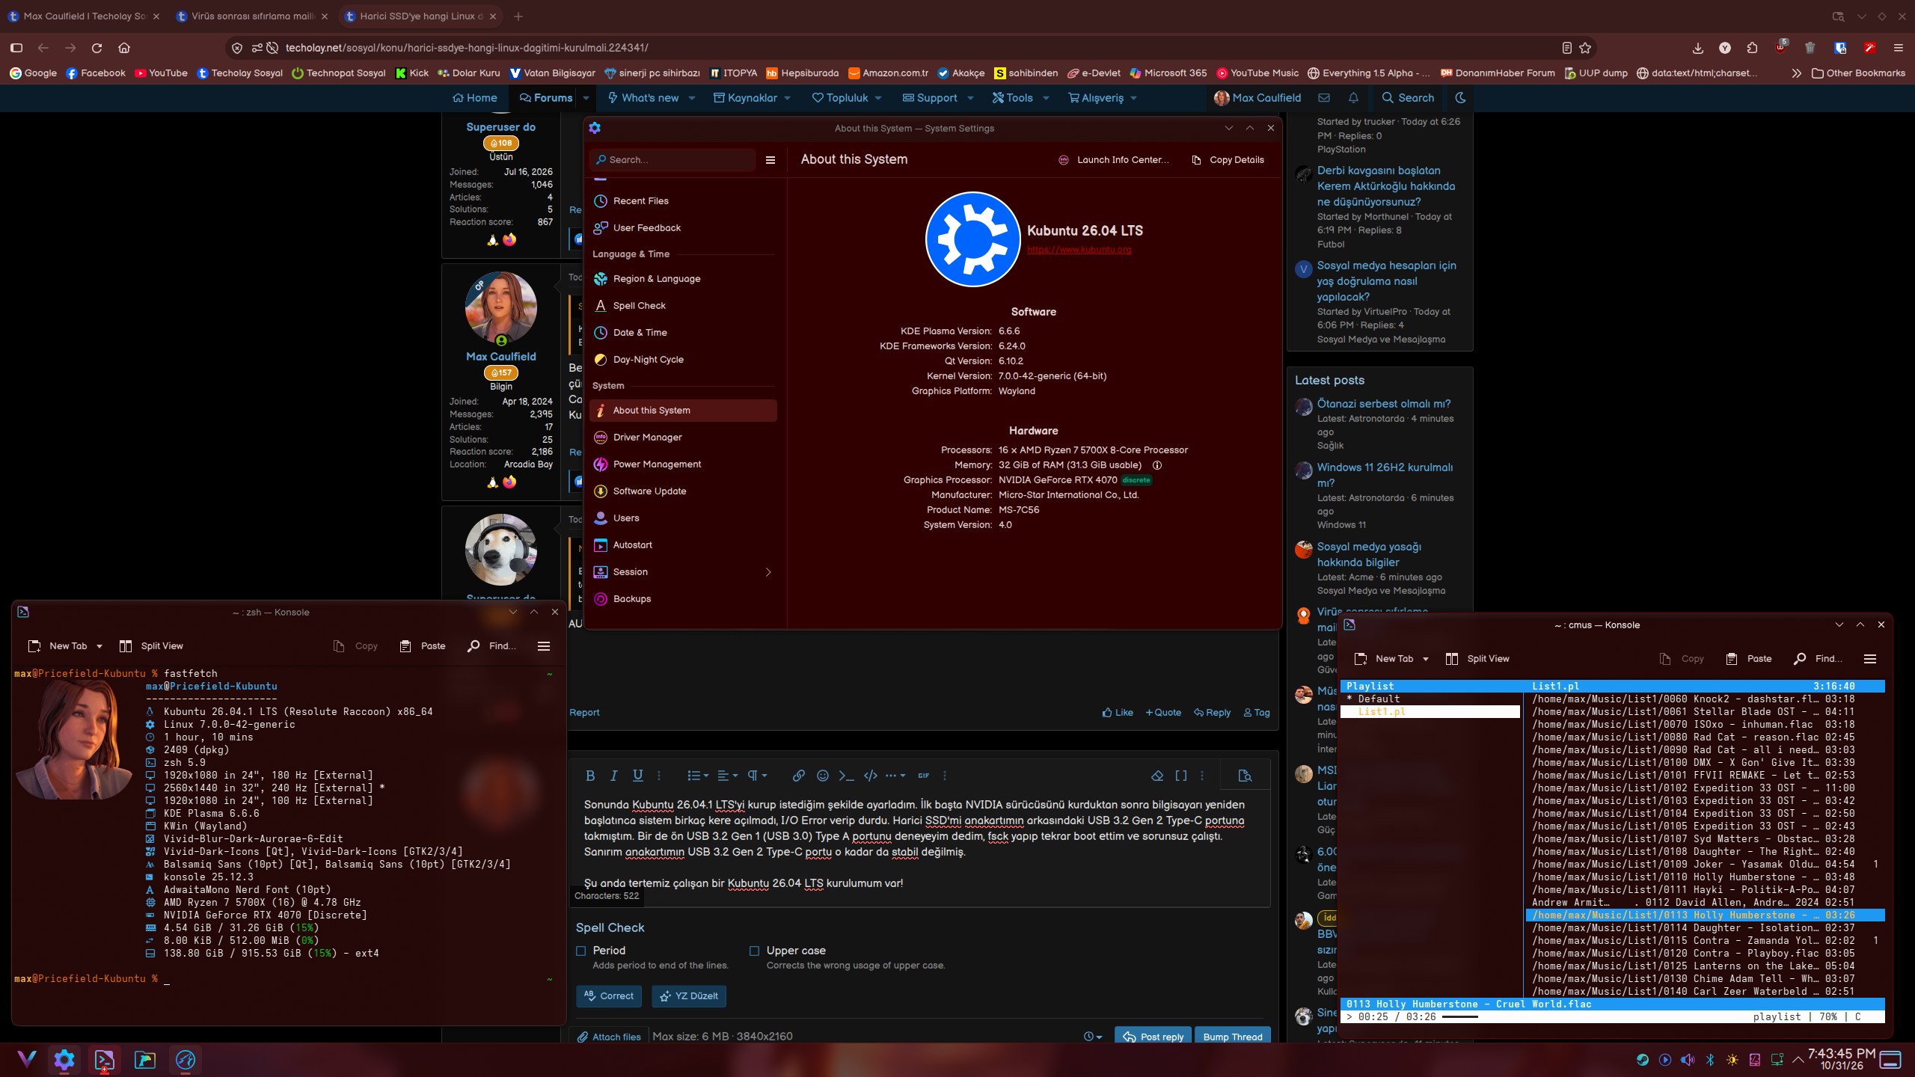Select About this System in settings sidebar
The height and width of the screenshot is (1077, 1915).
click(683, 411)
